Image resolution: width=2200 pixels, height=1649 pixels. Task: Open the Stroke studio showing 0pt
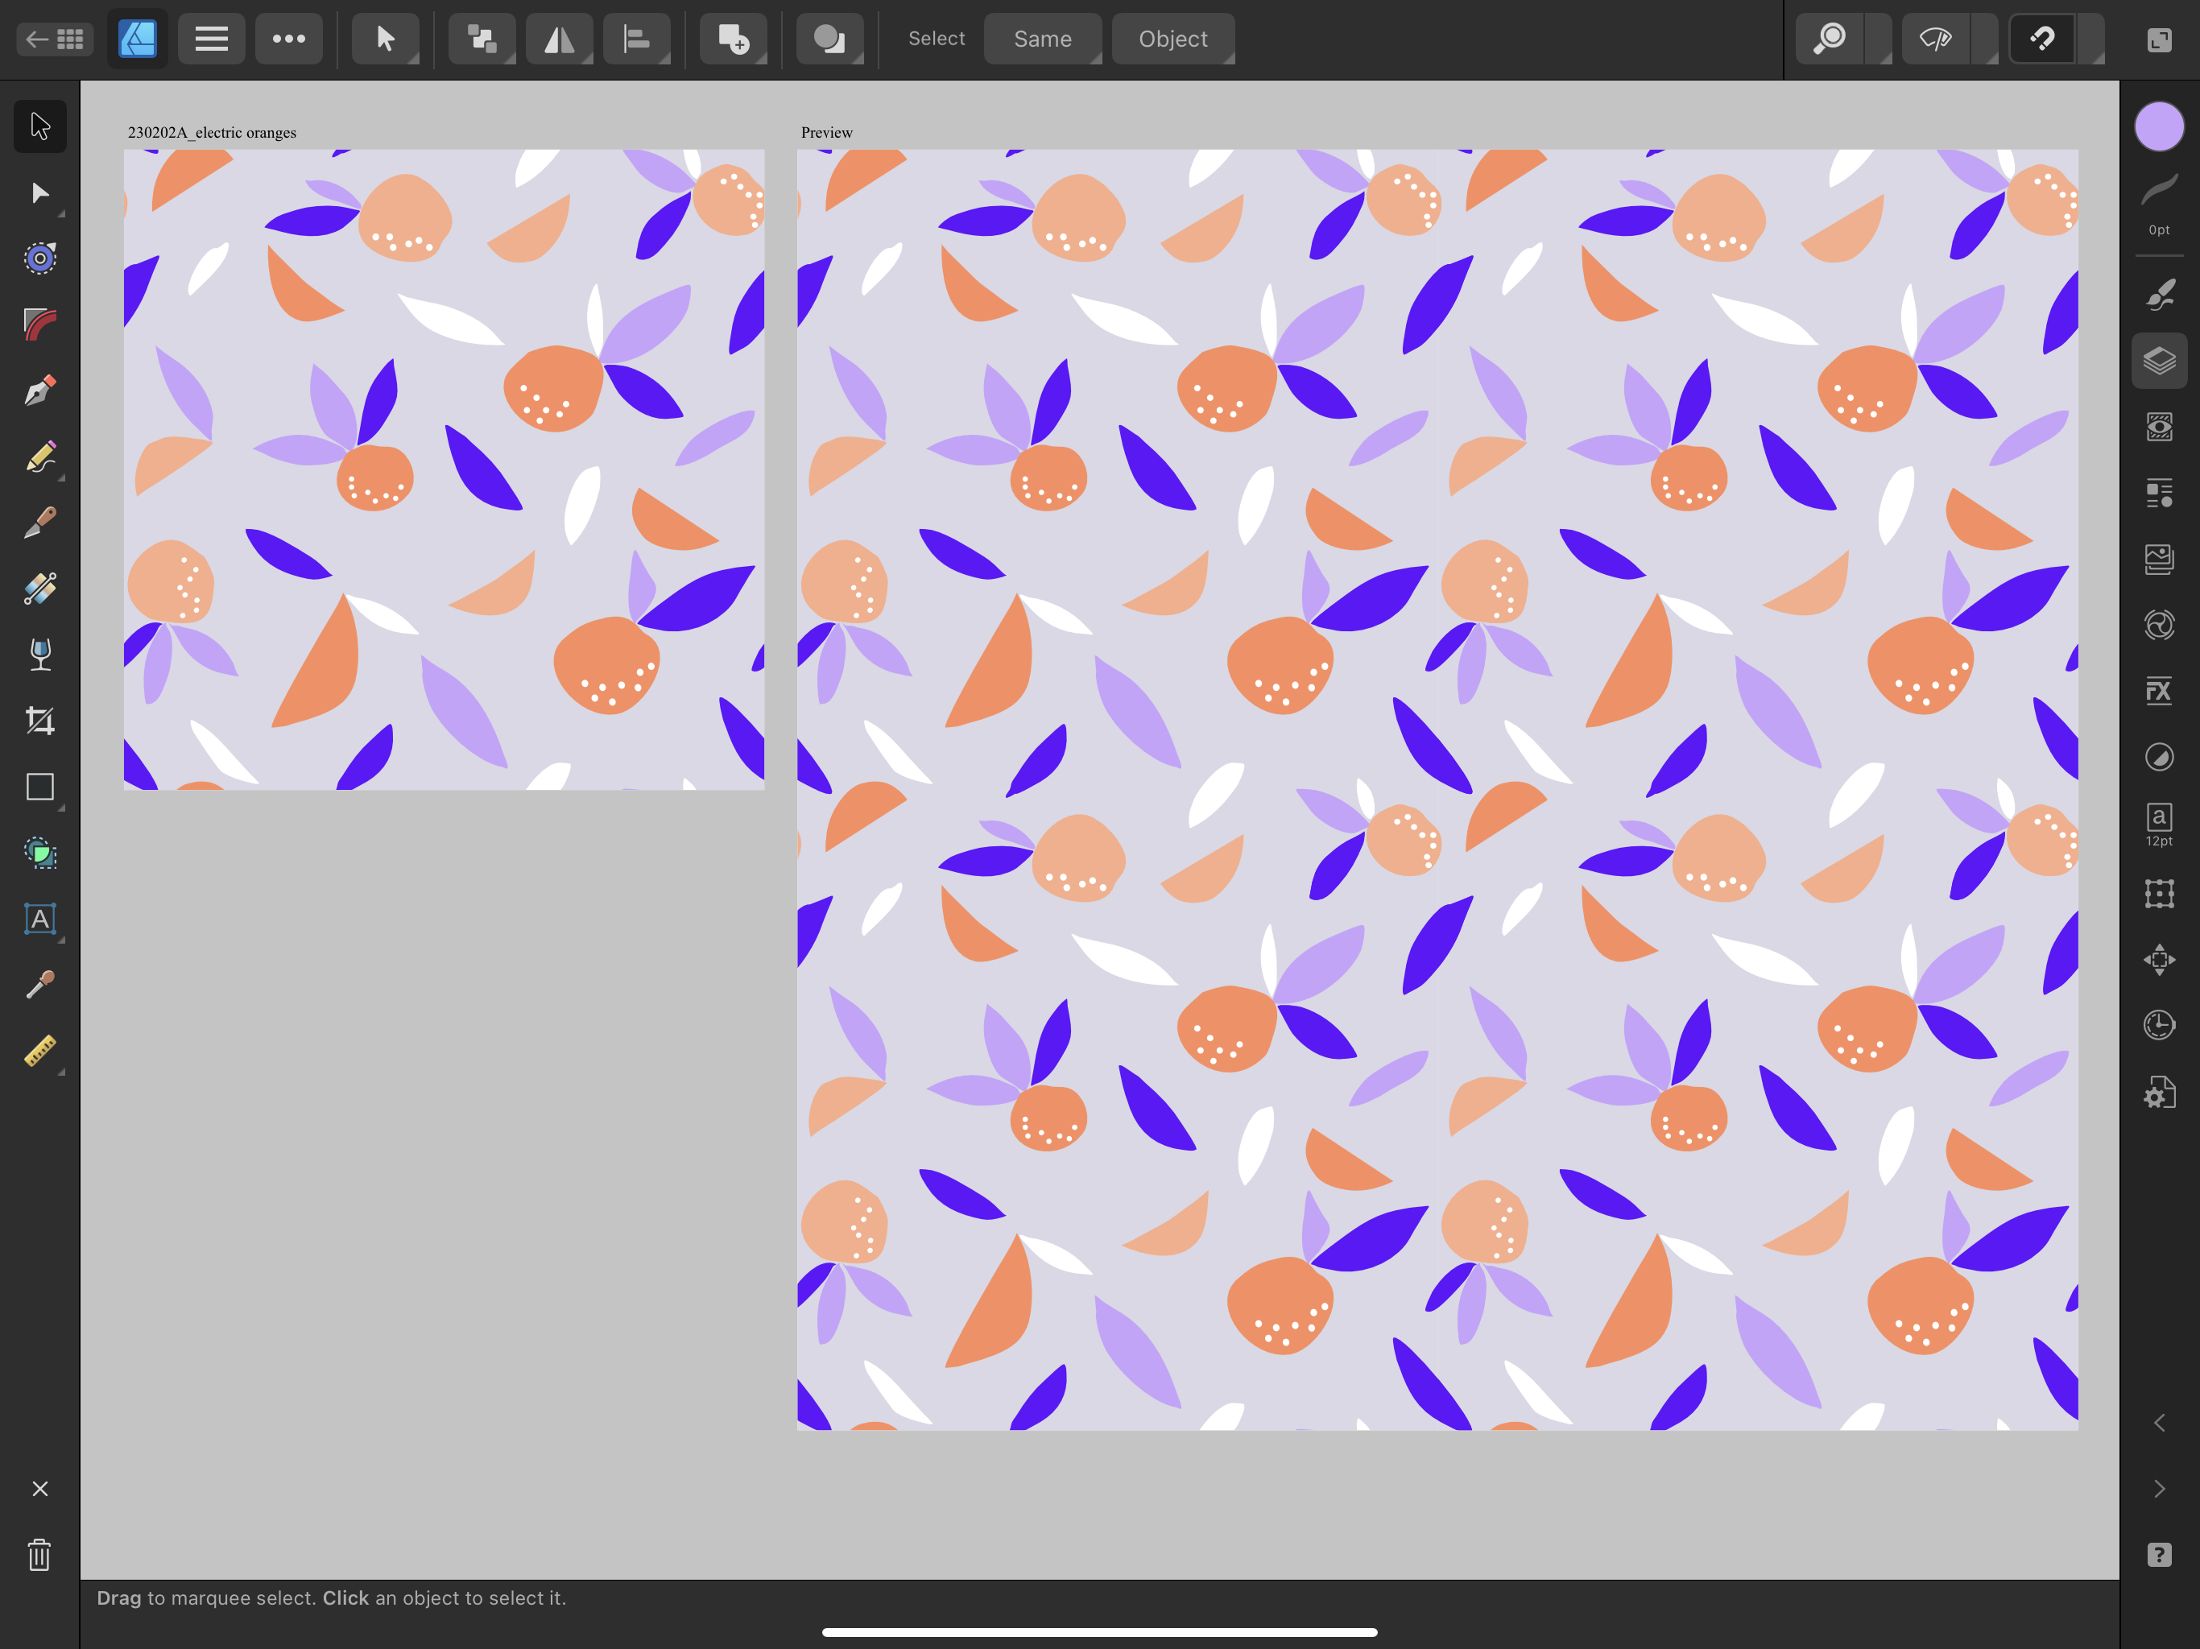(x=2159, y=205)
